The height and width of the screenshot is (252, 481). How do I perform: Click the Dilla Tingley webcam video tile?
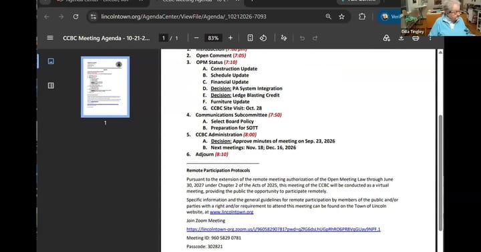tap(441, 18)
